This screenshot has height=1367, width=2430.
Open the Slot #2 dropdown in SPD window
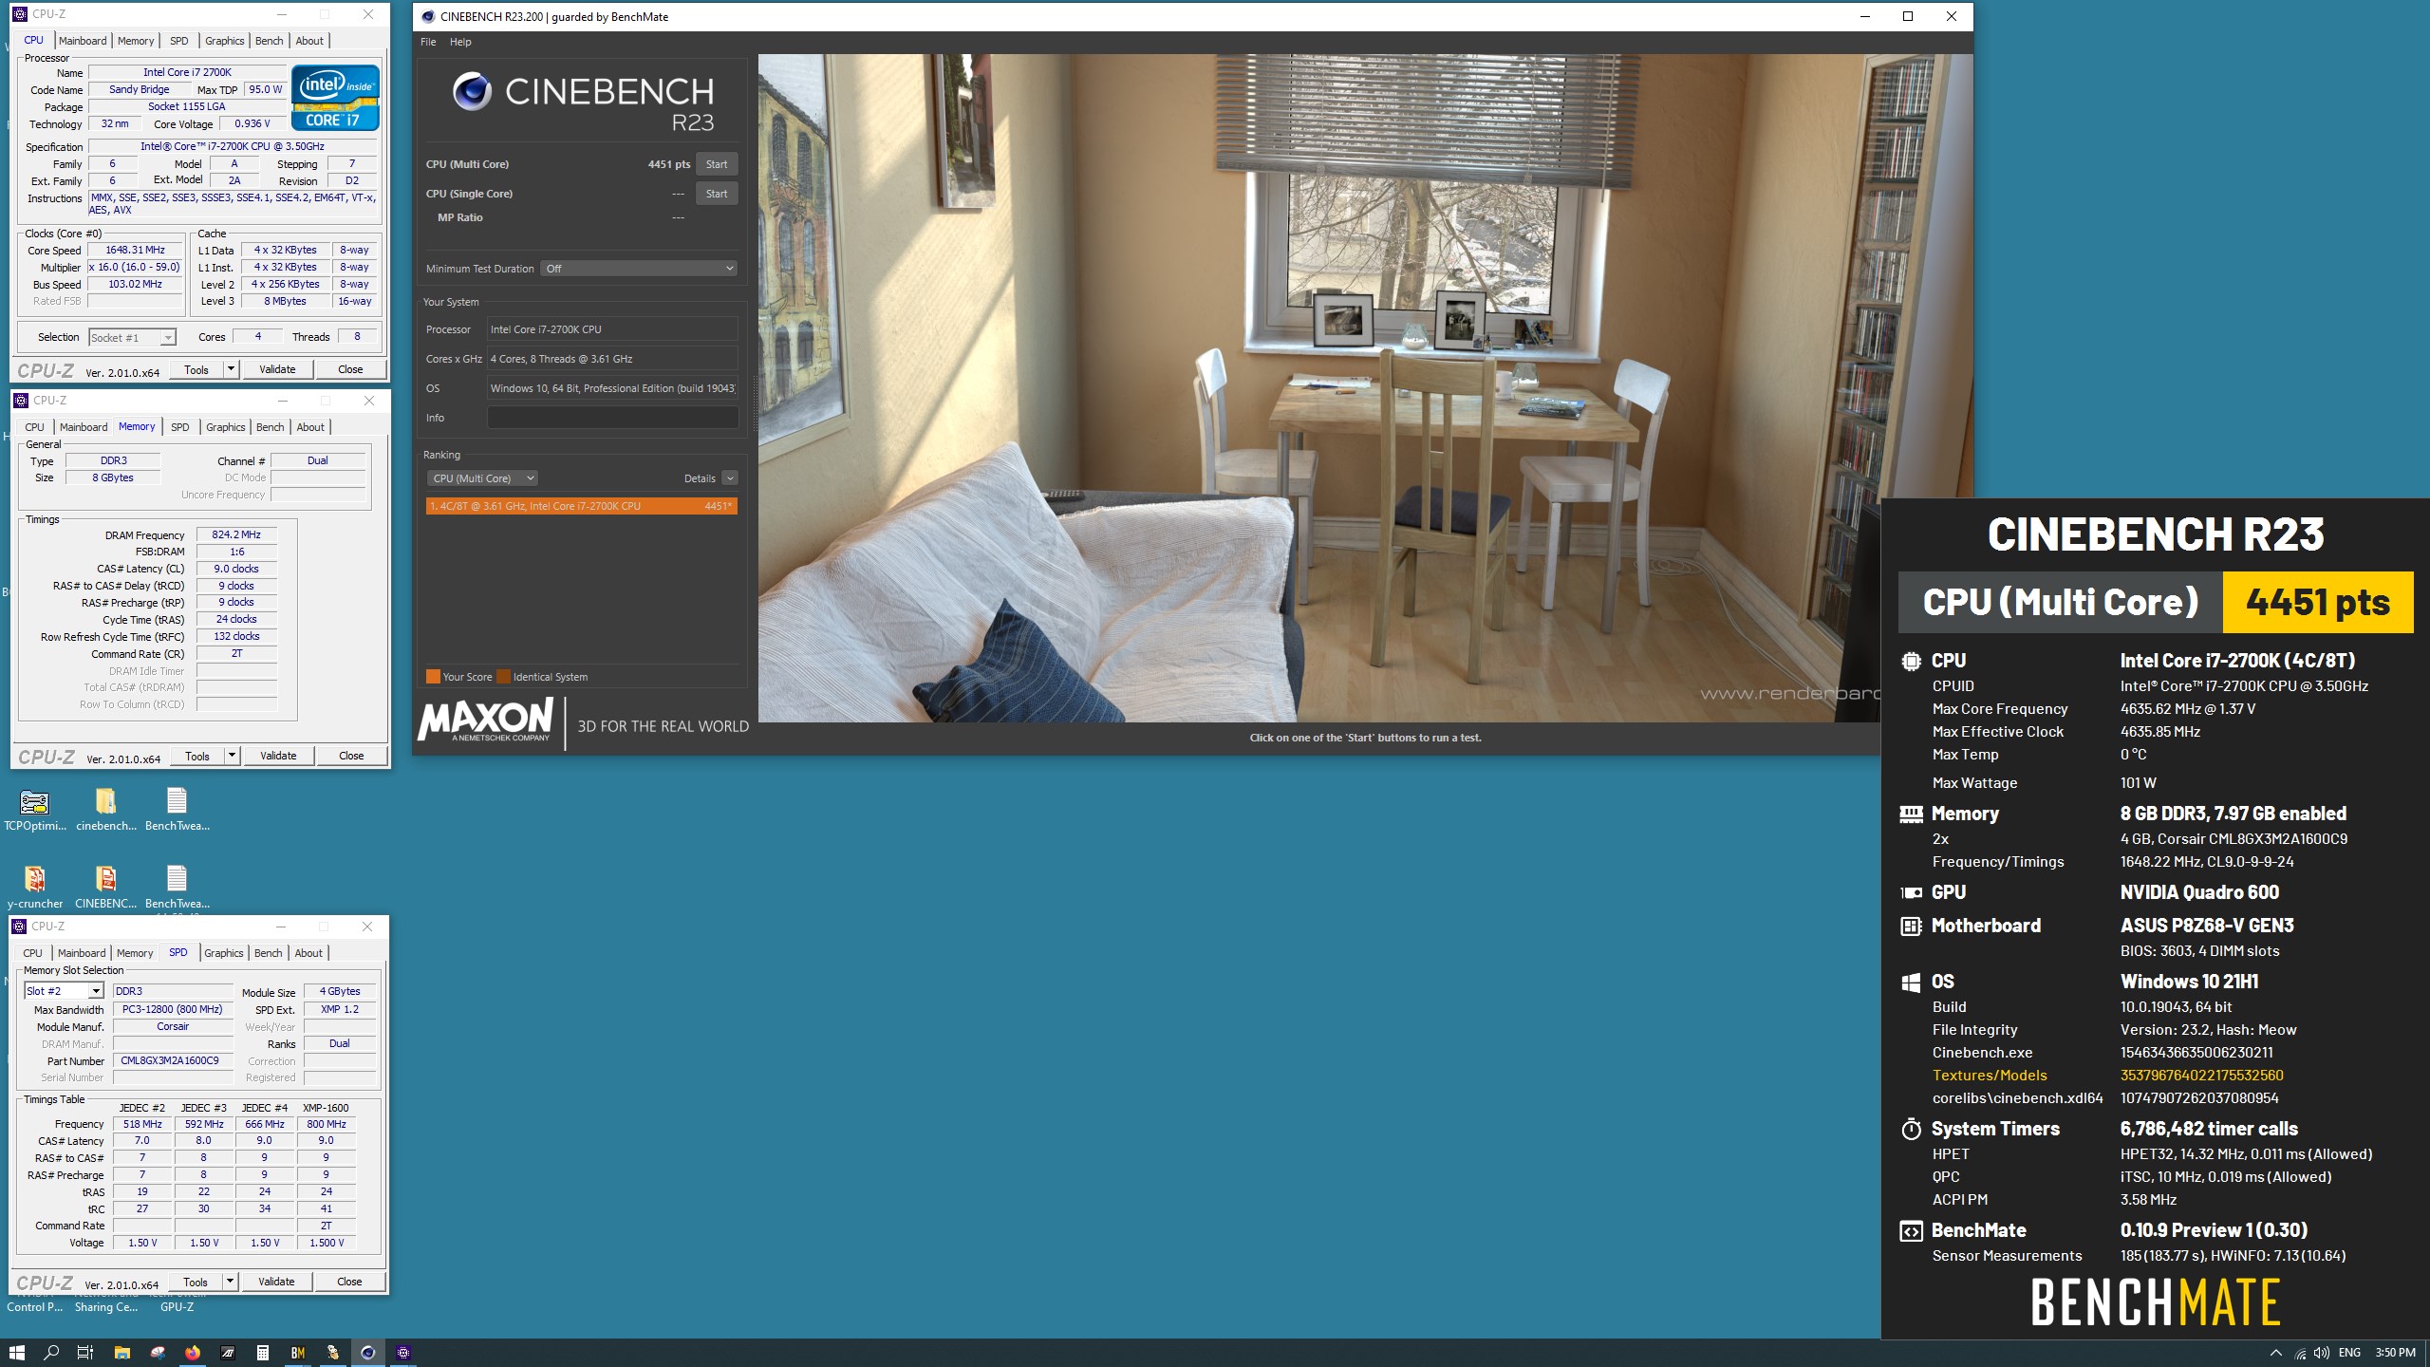pyautogui.click(x=63, y=991)
